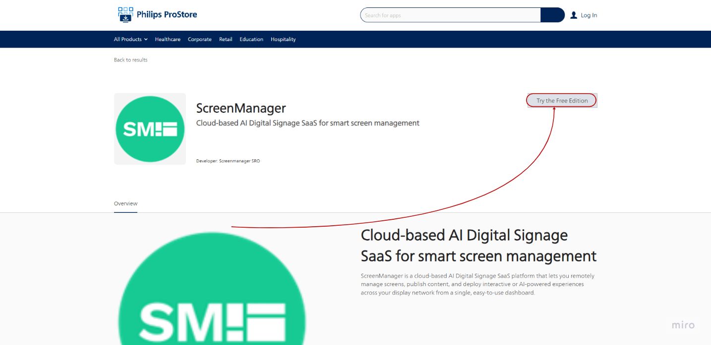Go back via Back to results
Screen dimensions: 711x345
click(x=131, y=60)
